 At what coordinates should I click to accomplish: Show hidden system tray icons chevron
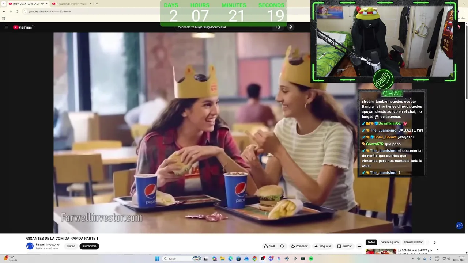point(413,259)
